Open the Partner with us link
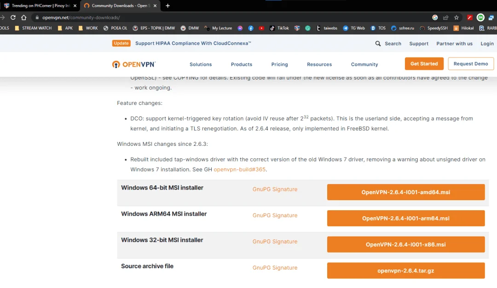The height and width of the screenshot is (288, 497). point(454,44)
